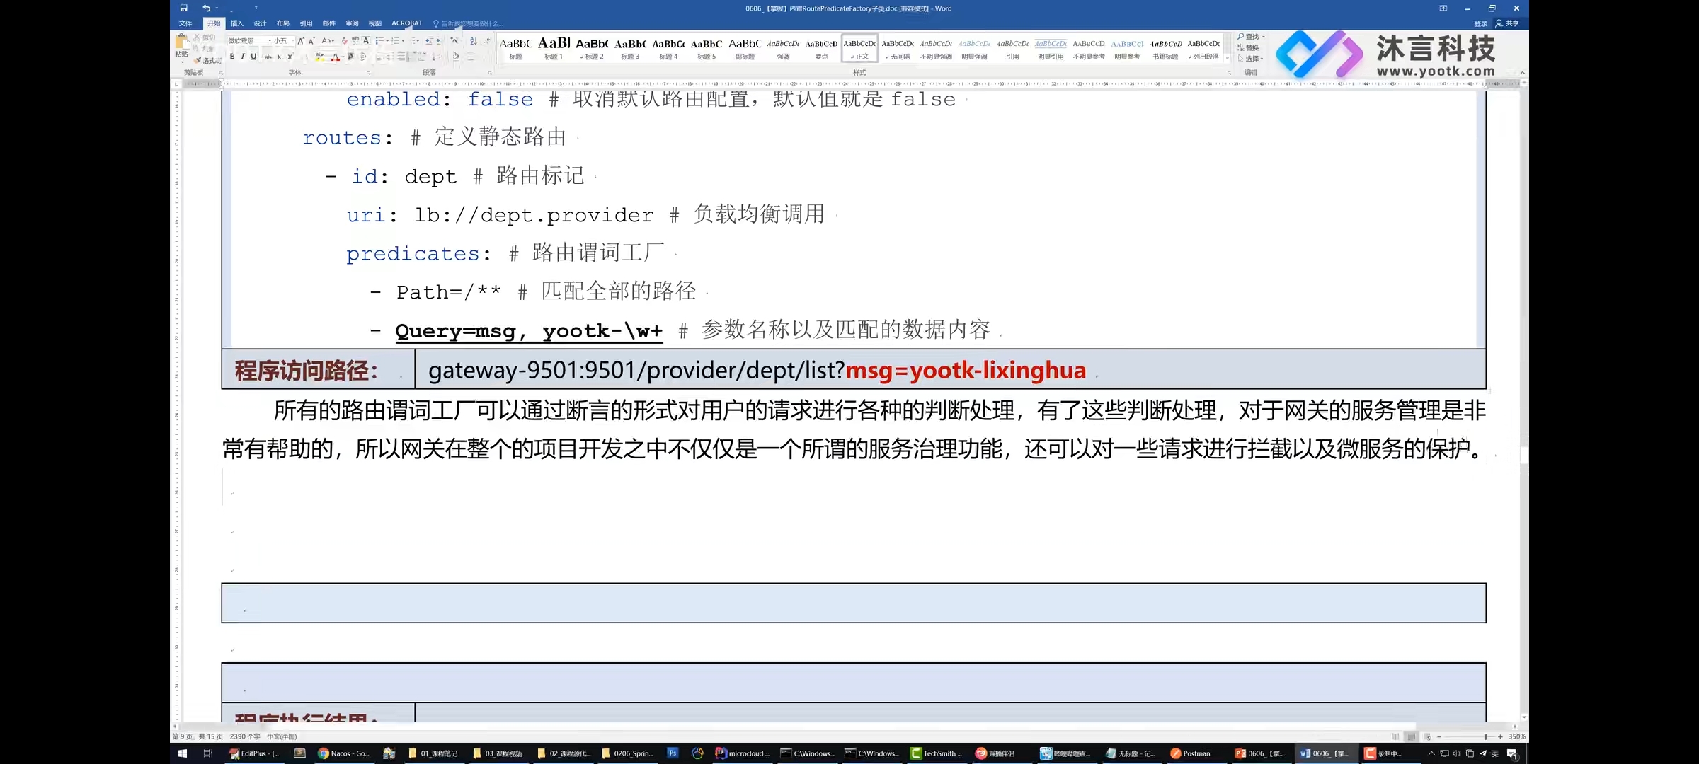Apply the 副标题 style

tap(745, 48)
